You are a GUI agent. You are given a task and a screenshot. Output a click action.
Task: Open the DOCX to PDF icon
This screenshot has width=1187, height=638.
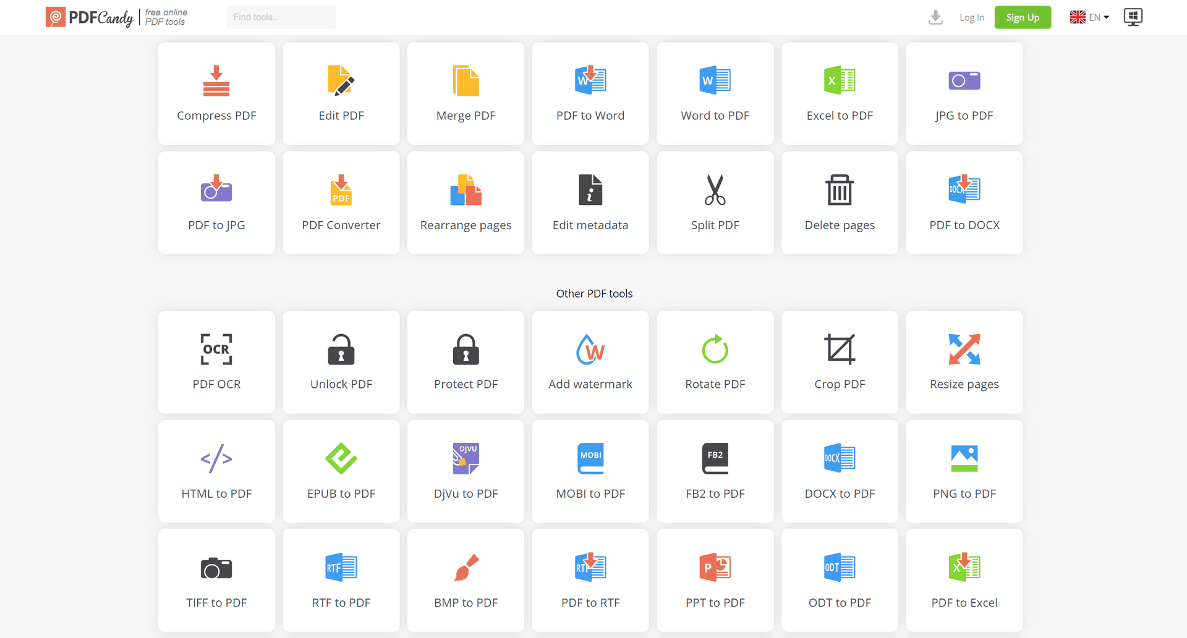pos(840,458)
